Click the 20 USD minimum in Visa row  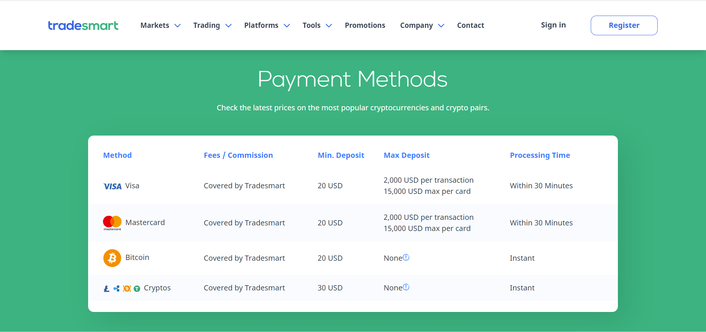[x=330, y=186]
